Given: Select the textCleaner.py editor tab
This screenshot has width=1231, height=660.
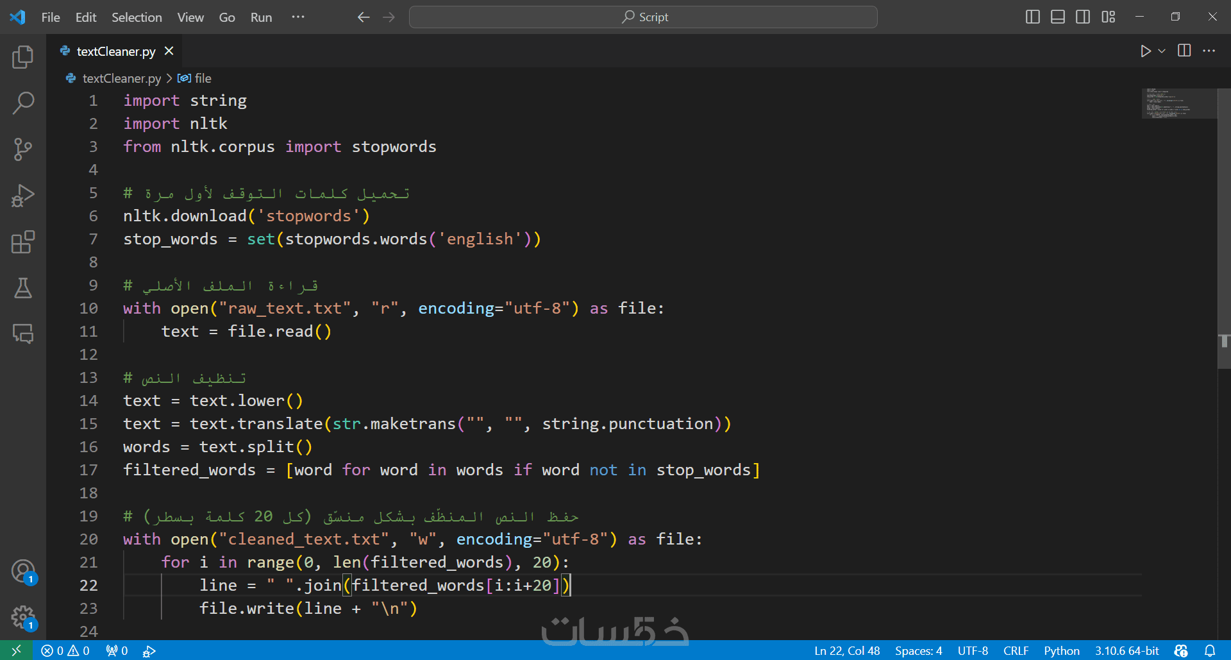Looking at the screenshot, I should click(115, 51).
